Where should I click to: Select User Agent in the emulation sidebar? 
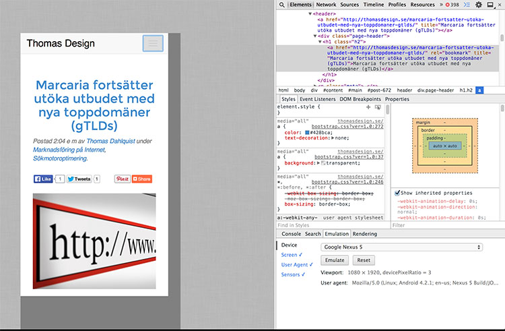(x=297, y=265)
